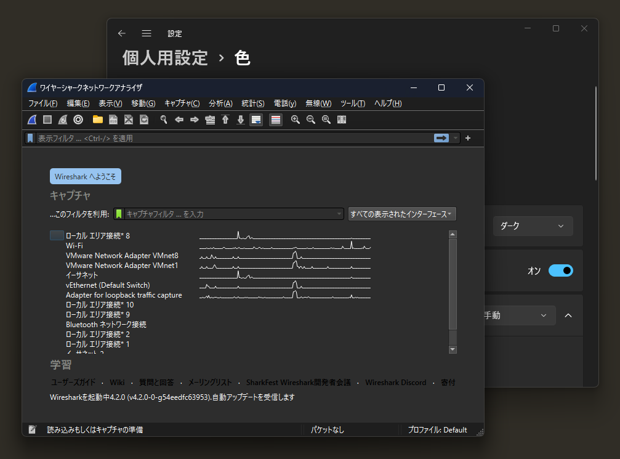
Task: Open expert information in status bar
Action: tap(33, 429)
